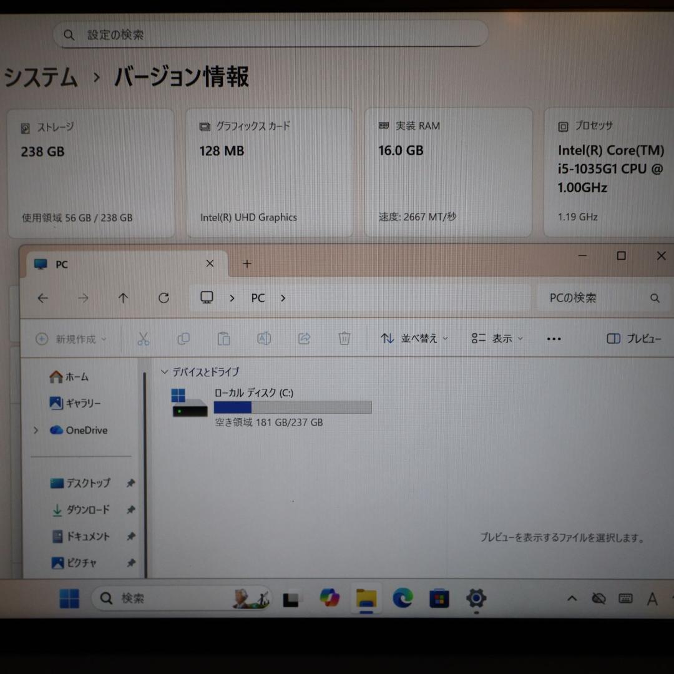Select the Rename icon
The height and width of the screenshot is (674, 674).
(x=264, y=338)
